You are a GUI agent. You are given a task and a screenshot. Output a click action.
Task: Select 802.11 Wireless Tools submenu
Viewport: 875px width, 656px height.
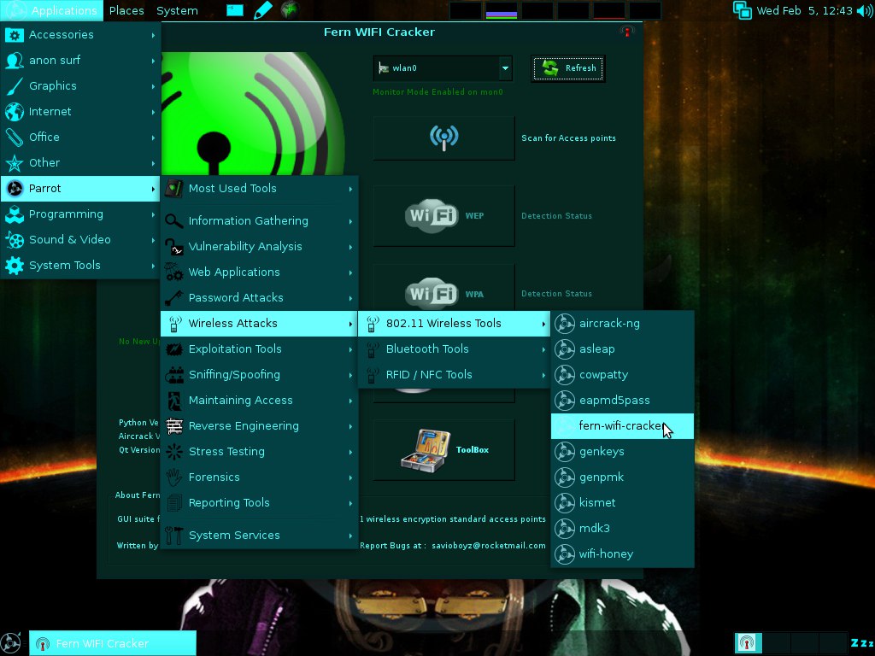[455, 324]
